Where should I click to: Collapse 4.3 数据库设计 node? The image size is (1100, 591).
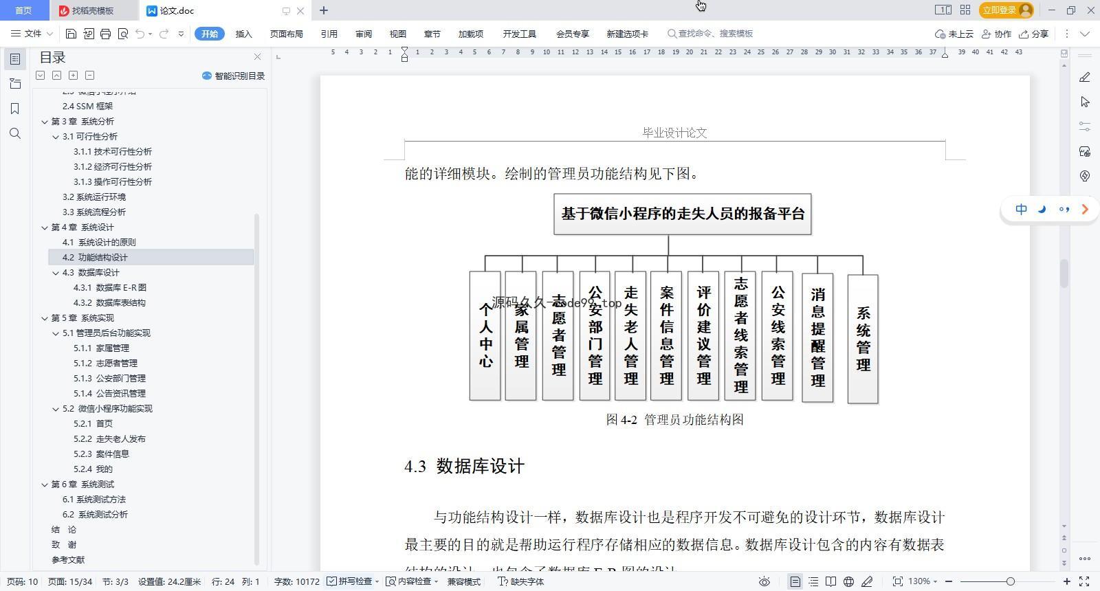[x=56, y=273]
